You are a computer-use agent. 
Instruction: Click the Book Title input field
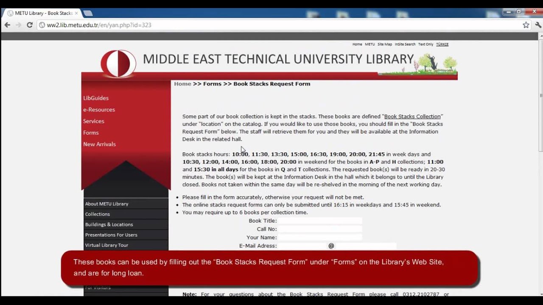pos(320,221)
